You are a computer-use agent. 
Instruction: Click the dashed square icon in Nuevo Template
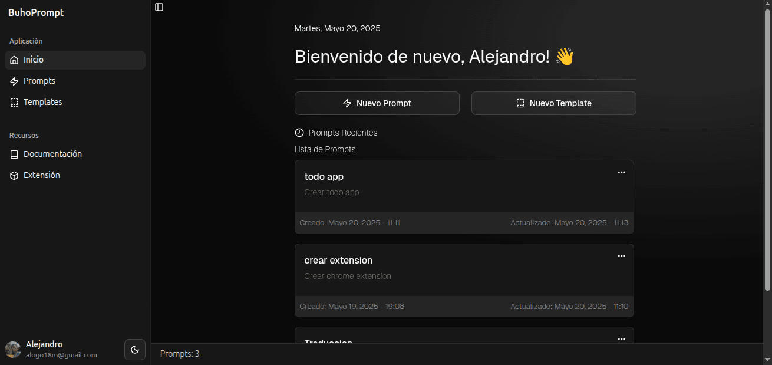coord(520,103)
